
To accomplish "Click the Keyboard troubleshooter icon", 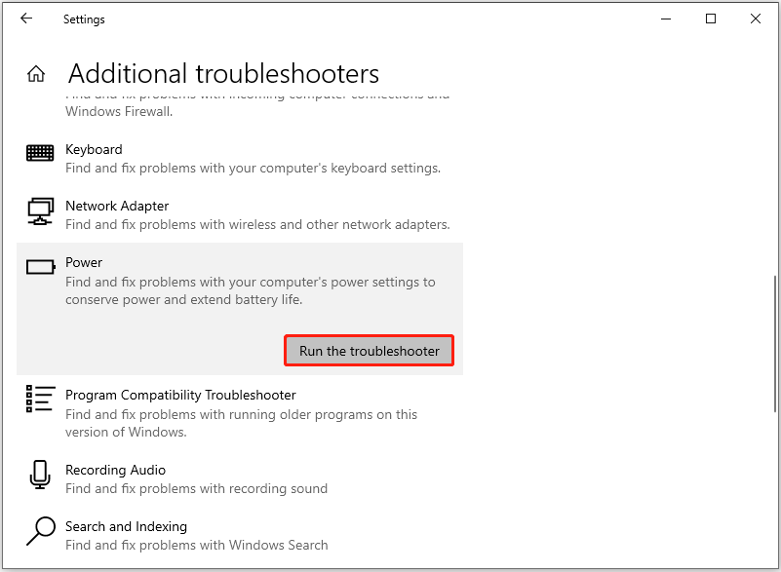I will click(40, 153).
